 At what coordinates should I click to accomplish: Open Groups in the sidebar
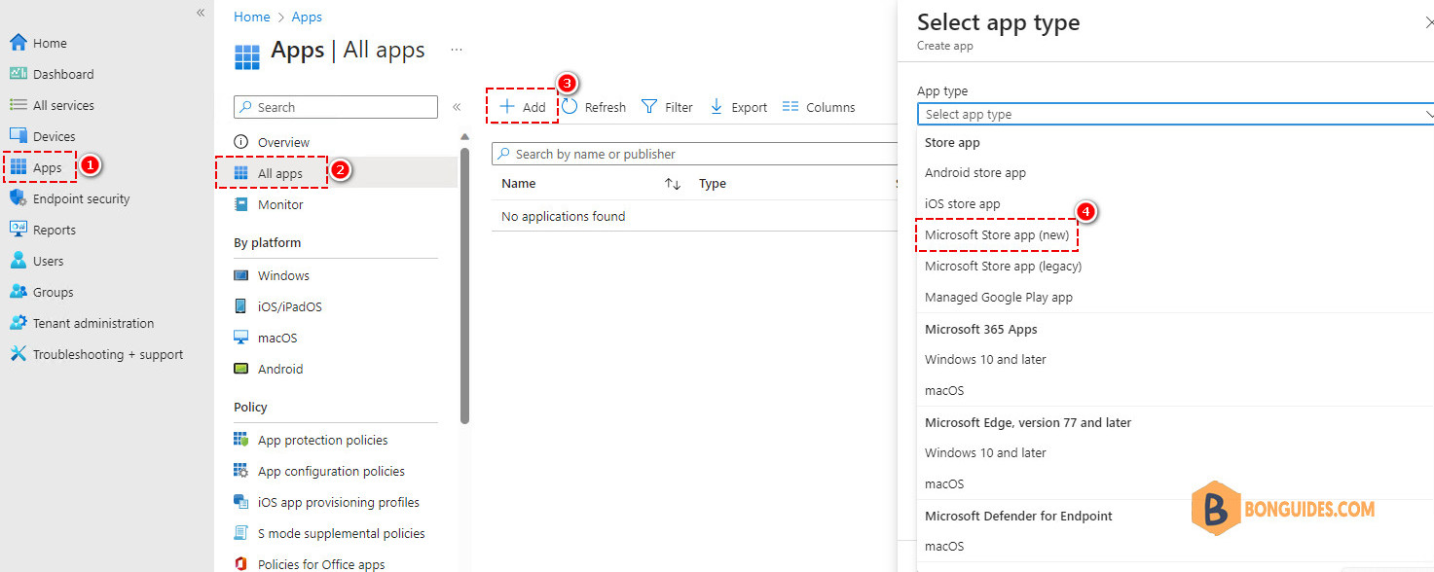tap(41, 292)
